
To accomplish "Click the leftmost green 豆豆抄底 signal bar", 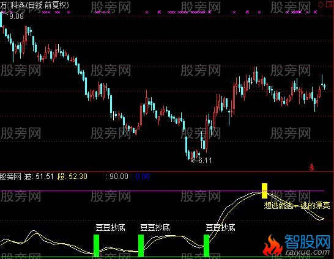I will [x=96, y=246].
